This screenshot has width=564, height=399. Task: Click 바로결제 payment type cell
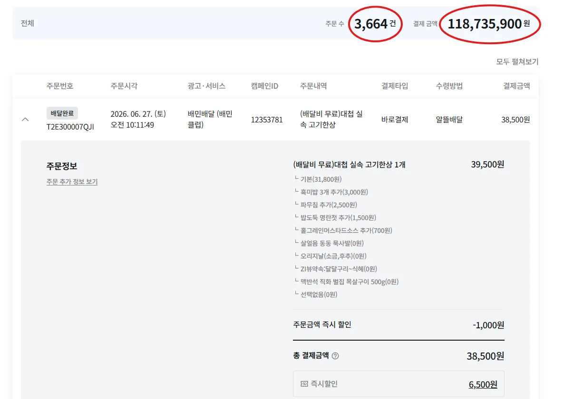pos(395,120)
